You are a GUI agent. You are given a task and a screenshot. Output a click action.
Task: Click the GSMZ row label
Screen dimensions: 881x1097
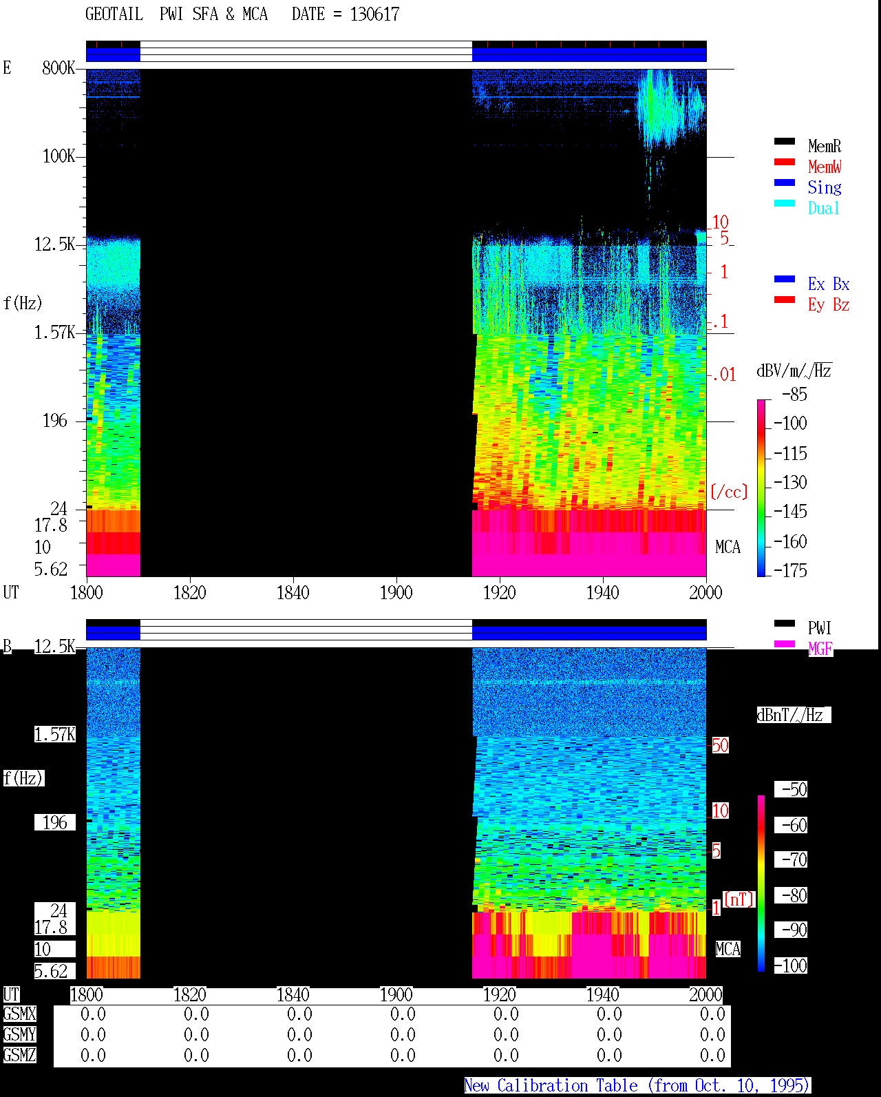point(19,1055)
